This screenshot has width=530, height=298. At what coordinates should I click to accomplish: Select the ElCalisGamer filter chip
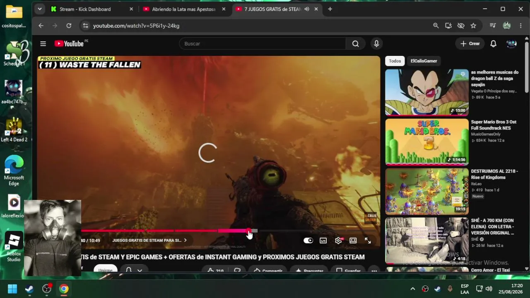pos(424,61)
